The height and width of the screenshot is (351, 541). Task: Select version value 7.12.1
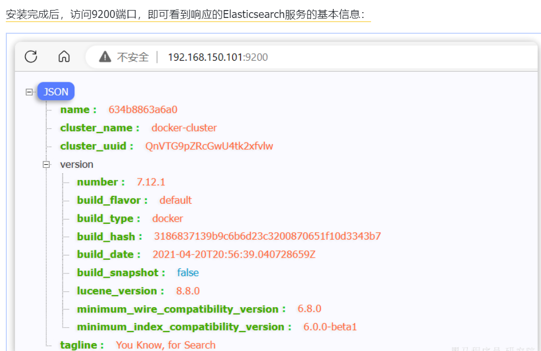click(x=151, y=182)
